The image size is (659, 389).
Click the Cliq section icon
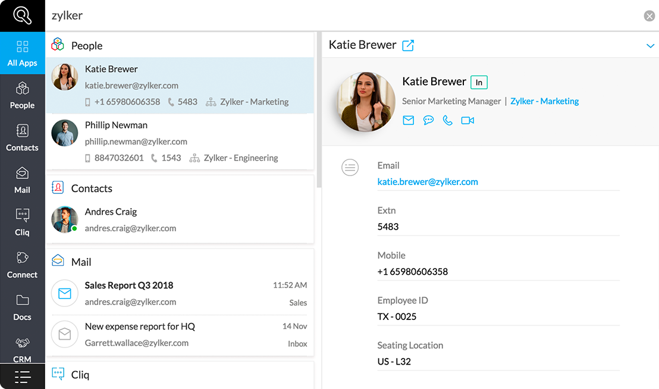58,374
